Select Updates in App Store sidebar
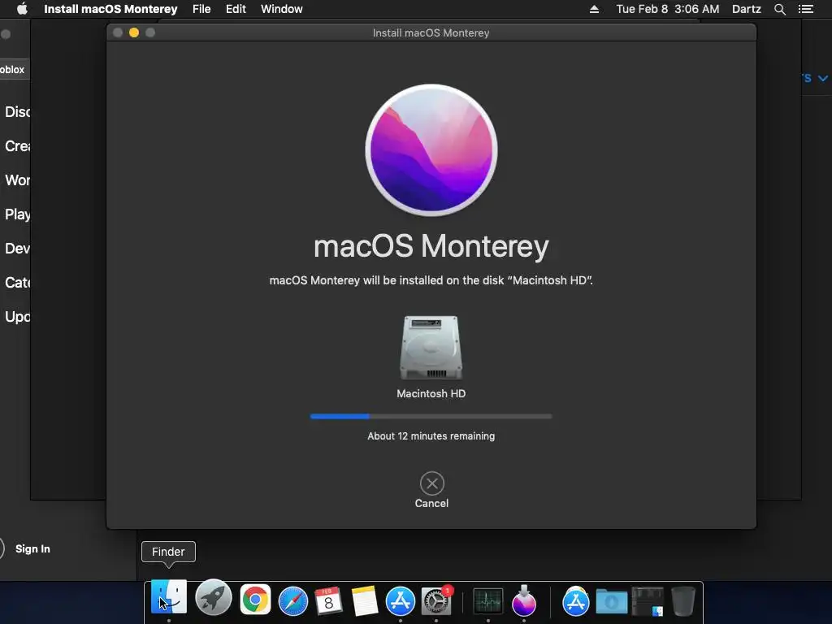Viewport: 832px width, 624px height. click(17, 317)
